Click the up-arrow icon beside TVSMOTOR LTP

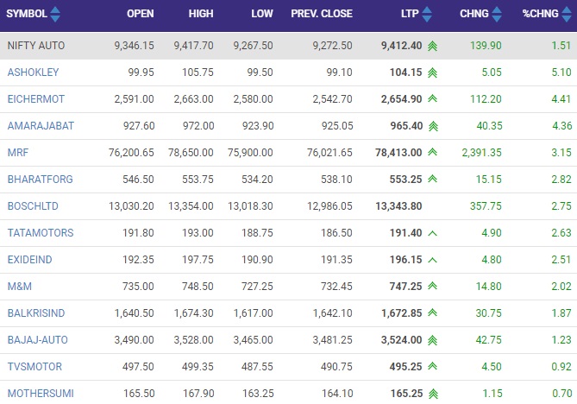pyautogui.click(x=433, y=366)
